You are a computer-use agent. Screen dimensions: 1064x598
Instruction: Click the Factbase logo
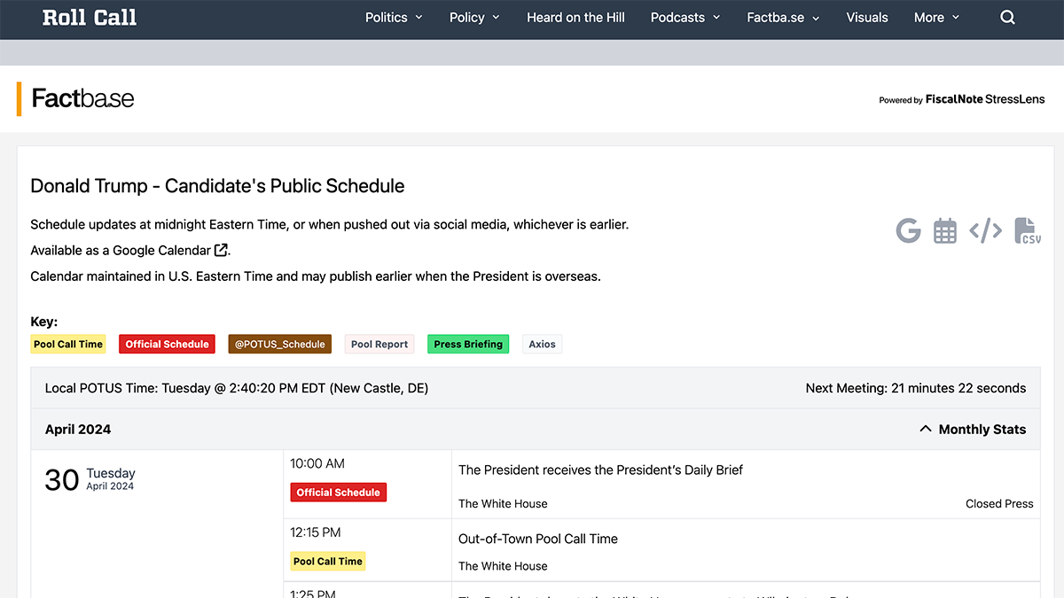coord(82,98)
